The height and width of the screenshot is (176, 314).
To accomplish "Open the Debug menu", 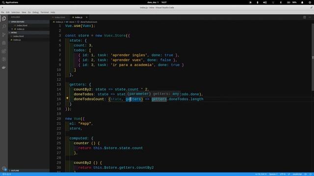I will tap(35, 12).
